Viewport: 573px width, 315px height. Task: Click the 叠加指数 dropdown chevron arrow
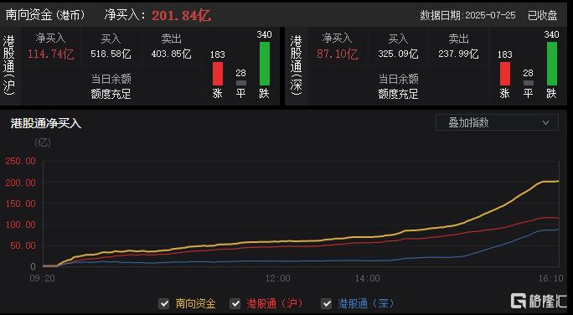pos(545,123)
